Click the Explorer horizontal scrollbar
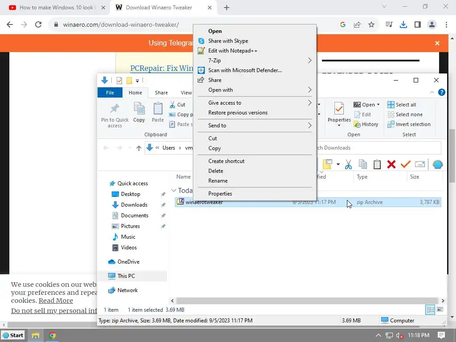Image resolution: width=456 pixels, height=342 pixels. 307,301
